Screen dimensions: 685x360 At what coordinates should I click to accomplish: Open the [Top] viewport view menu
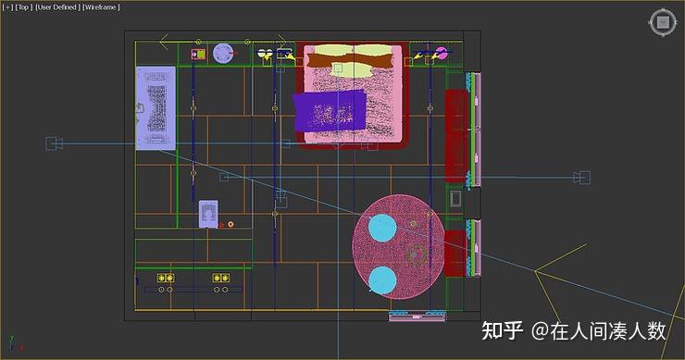tap(23, 7)
